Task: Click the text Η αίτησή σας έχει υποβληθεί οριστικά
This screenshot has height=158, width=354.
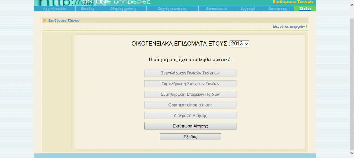Action: pos(190,60)
